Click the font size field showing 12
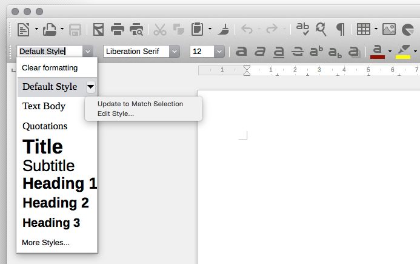 (202, 51)
